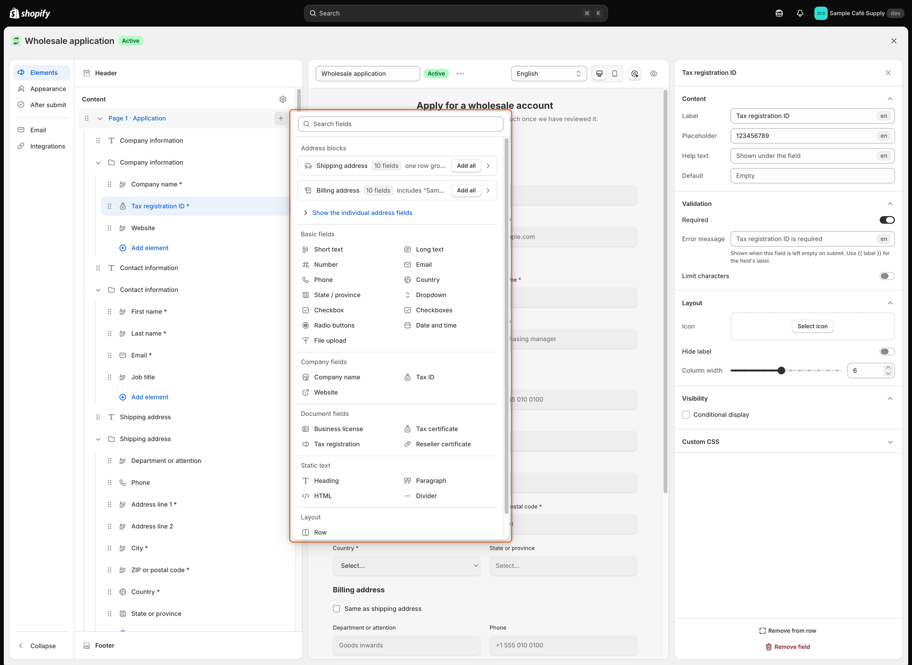The height and width of the screenshot is (665, 912).
Task: Go to the Integrations section
Action: 41,146
